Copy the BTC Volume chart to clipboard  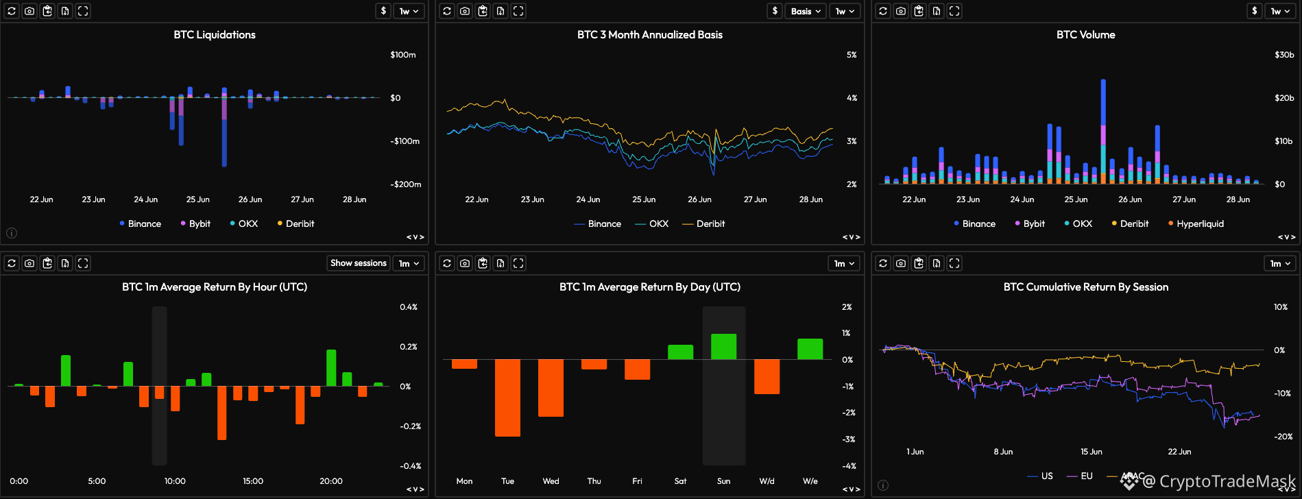pos(919,11)
